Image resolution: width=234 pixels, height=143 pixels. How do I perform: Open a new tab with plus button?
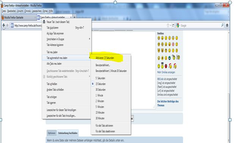(x=74, y=17)
